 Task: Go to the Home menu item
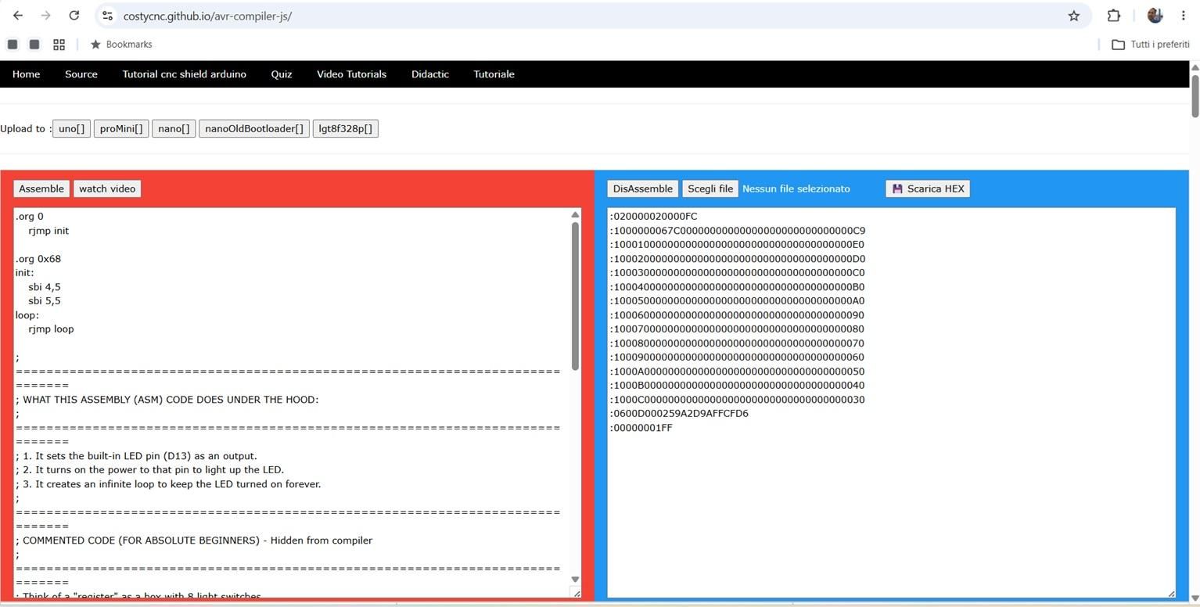pyautogui.click(x=26, y=74)
